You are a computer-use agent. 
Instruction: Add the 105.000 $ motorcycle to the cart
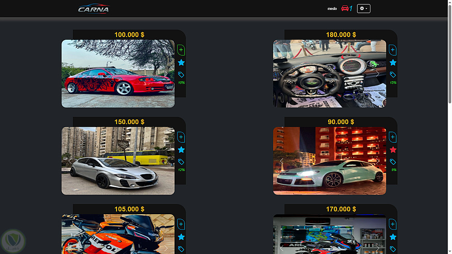coord(181,224)
